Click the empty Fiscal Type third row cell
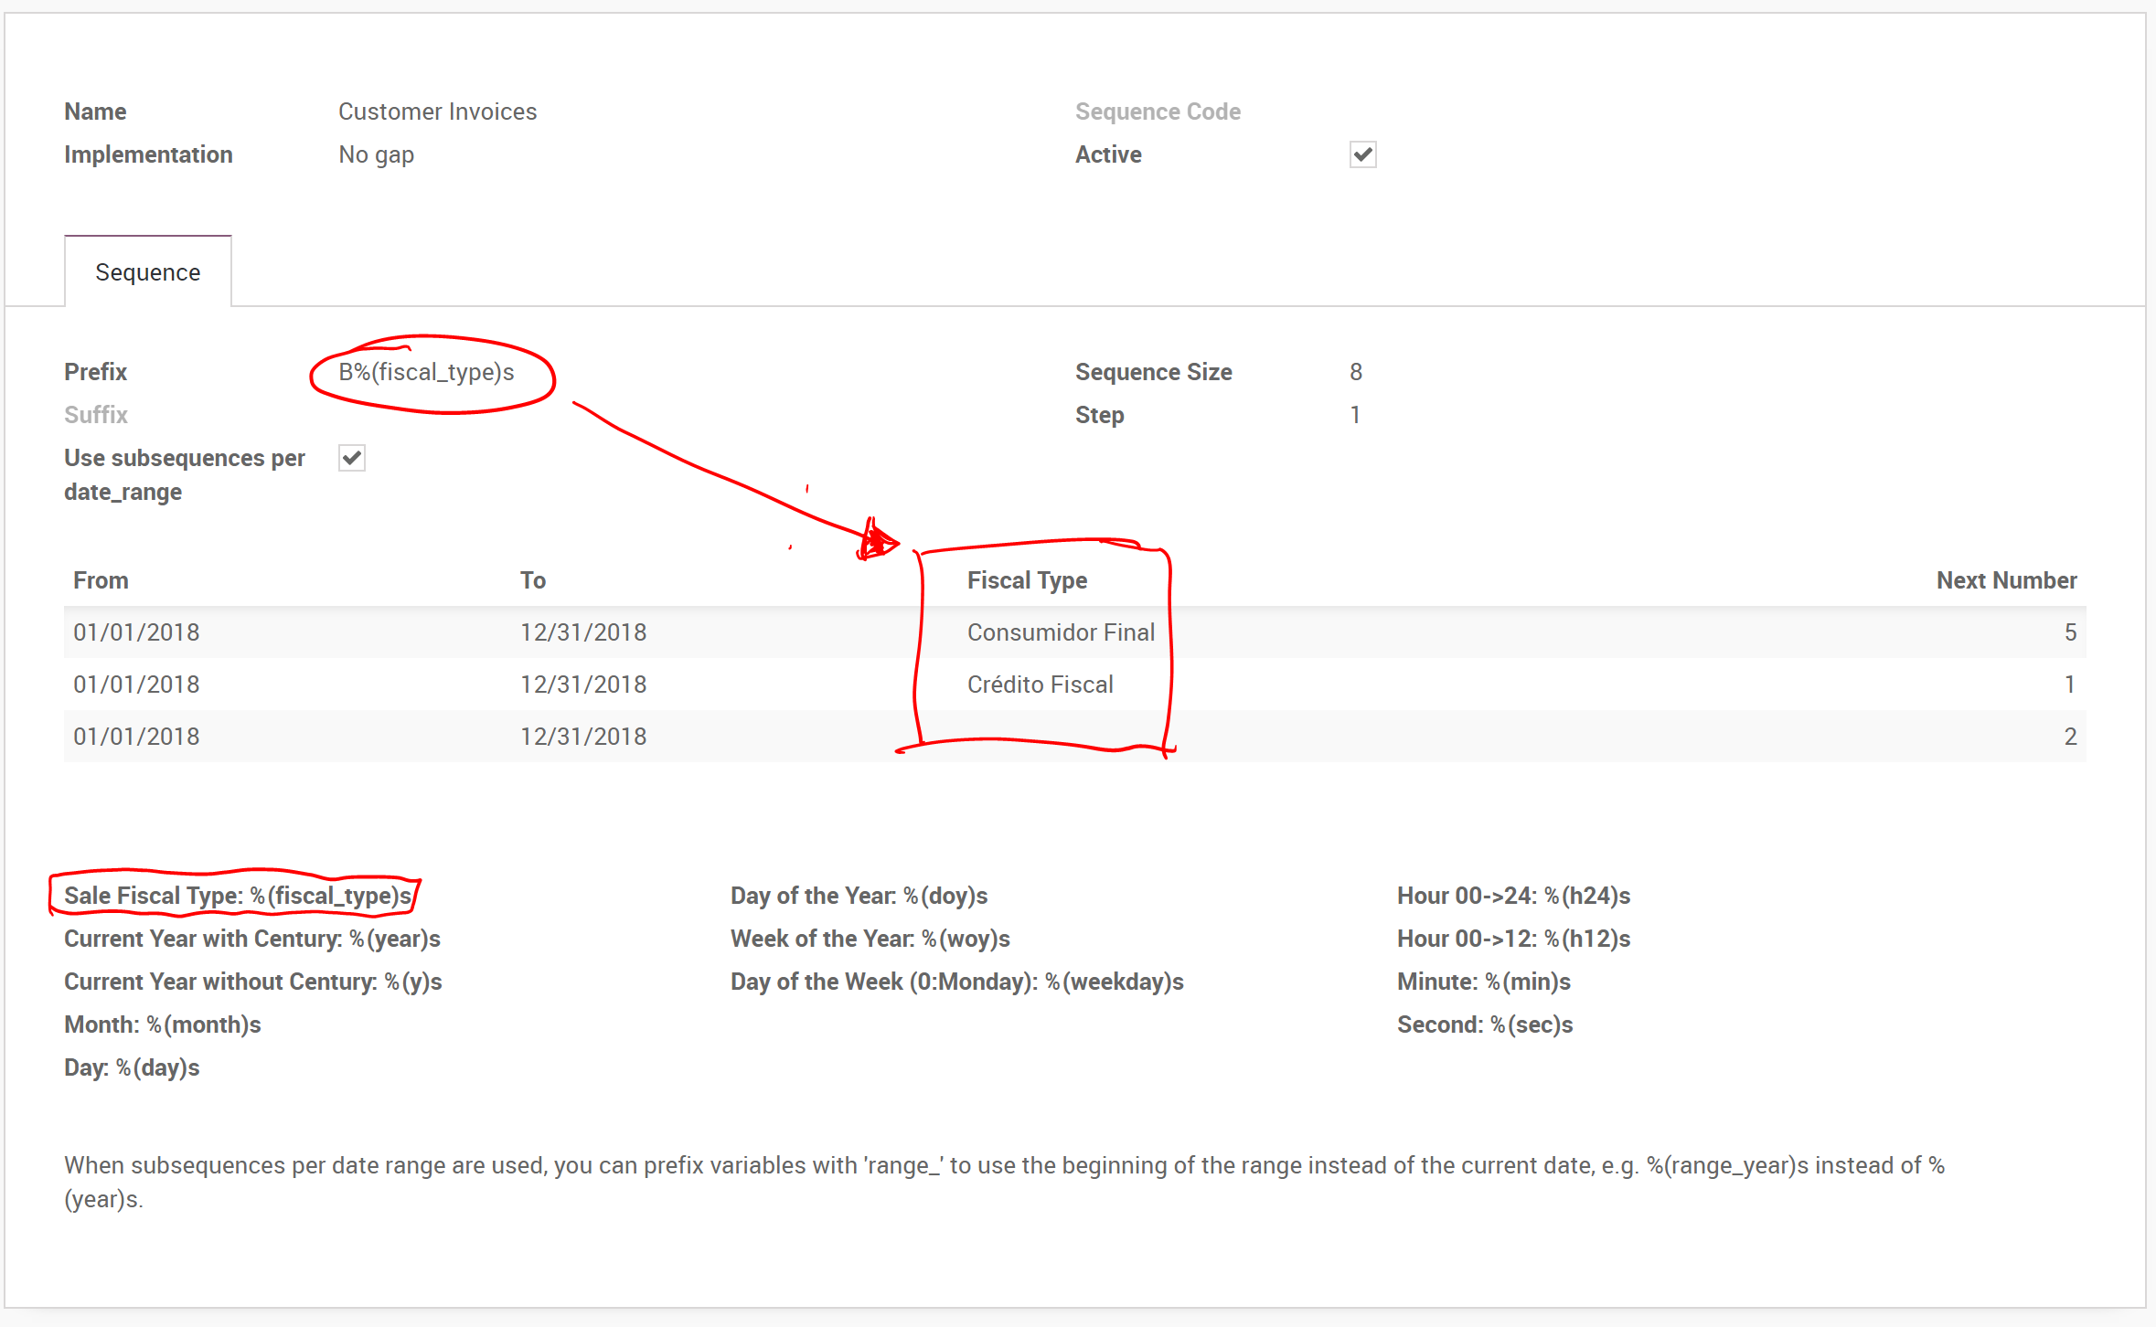The image size is (2156, 1327). pos(1042,737)
